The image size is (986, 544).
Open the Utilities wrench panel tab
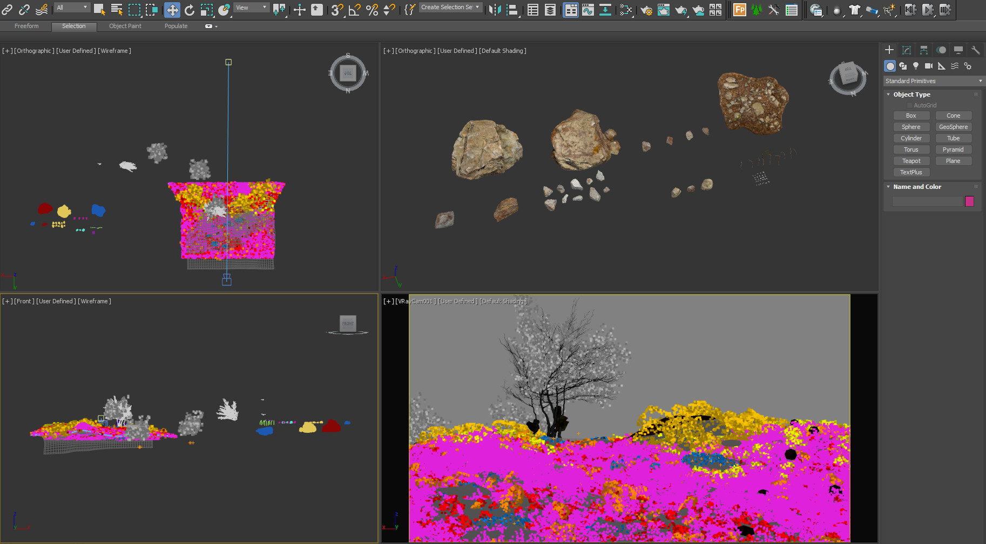(x=975, y=50)
